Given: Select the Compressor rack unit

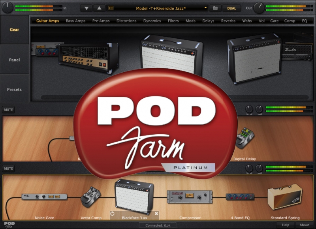Looking at the screenshot, I should (190, 197).
